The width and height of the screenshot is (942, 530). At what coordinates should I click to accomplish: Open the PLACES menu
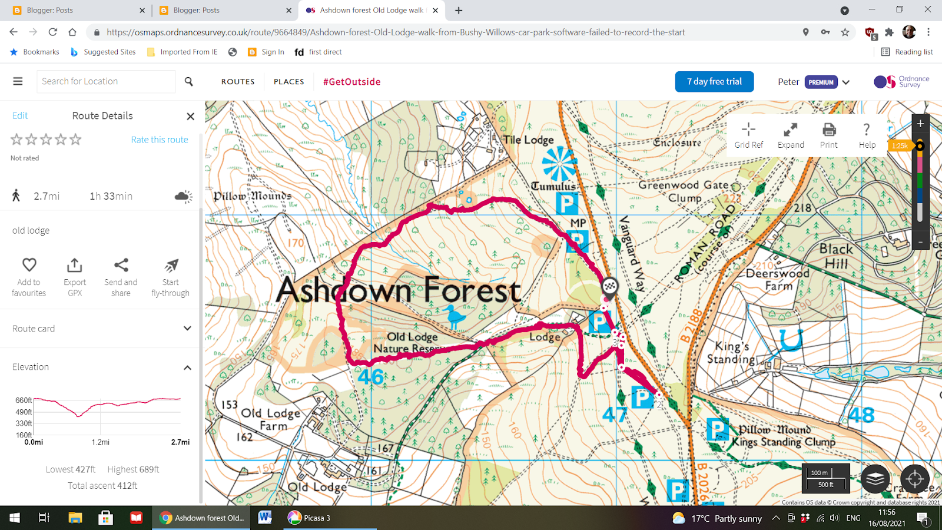click(289, 82)
